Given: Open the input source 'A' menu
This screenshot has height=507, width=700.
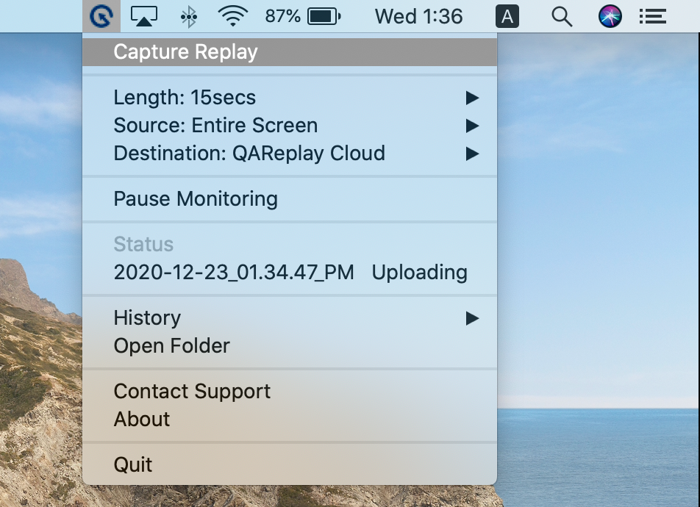Looking at the screenshot, I should click(x=507, y=16).
